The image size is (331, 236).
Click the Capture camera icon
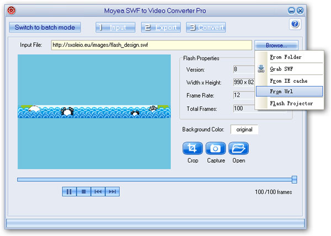coord(216,148)
